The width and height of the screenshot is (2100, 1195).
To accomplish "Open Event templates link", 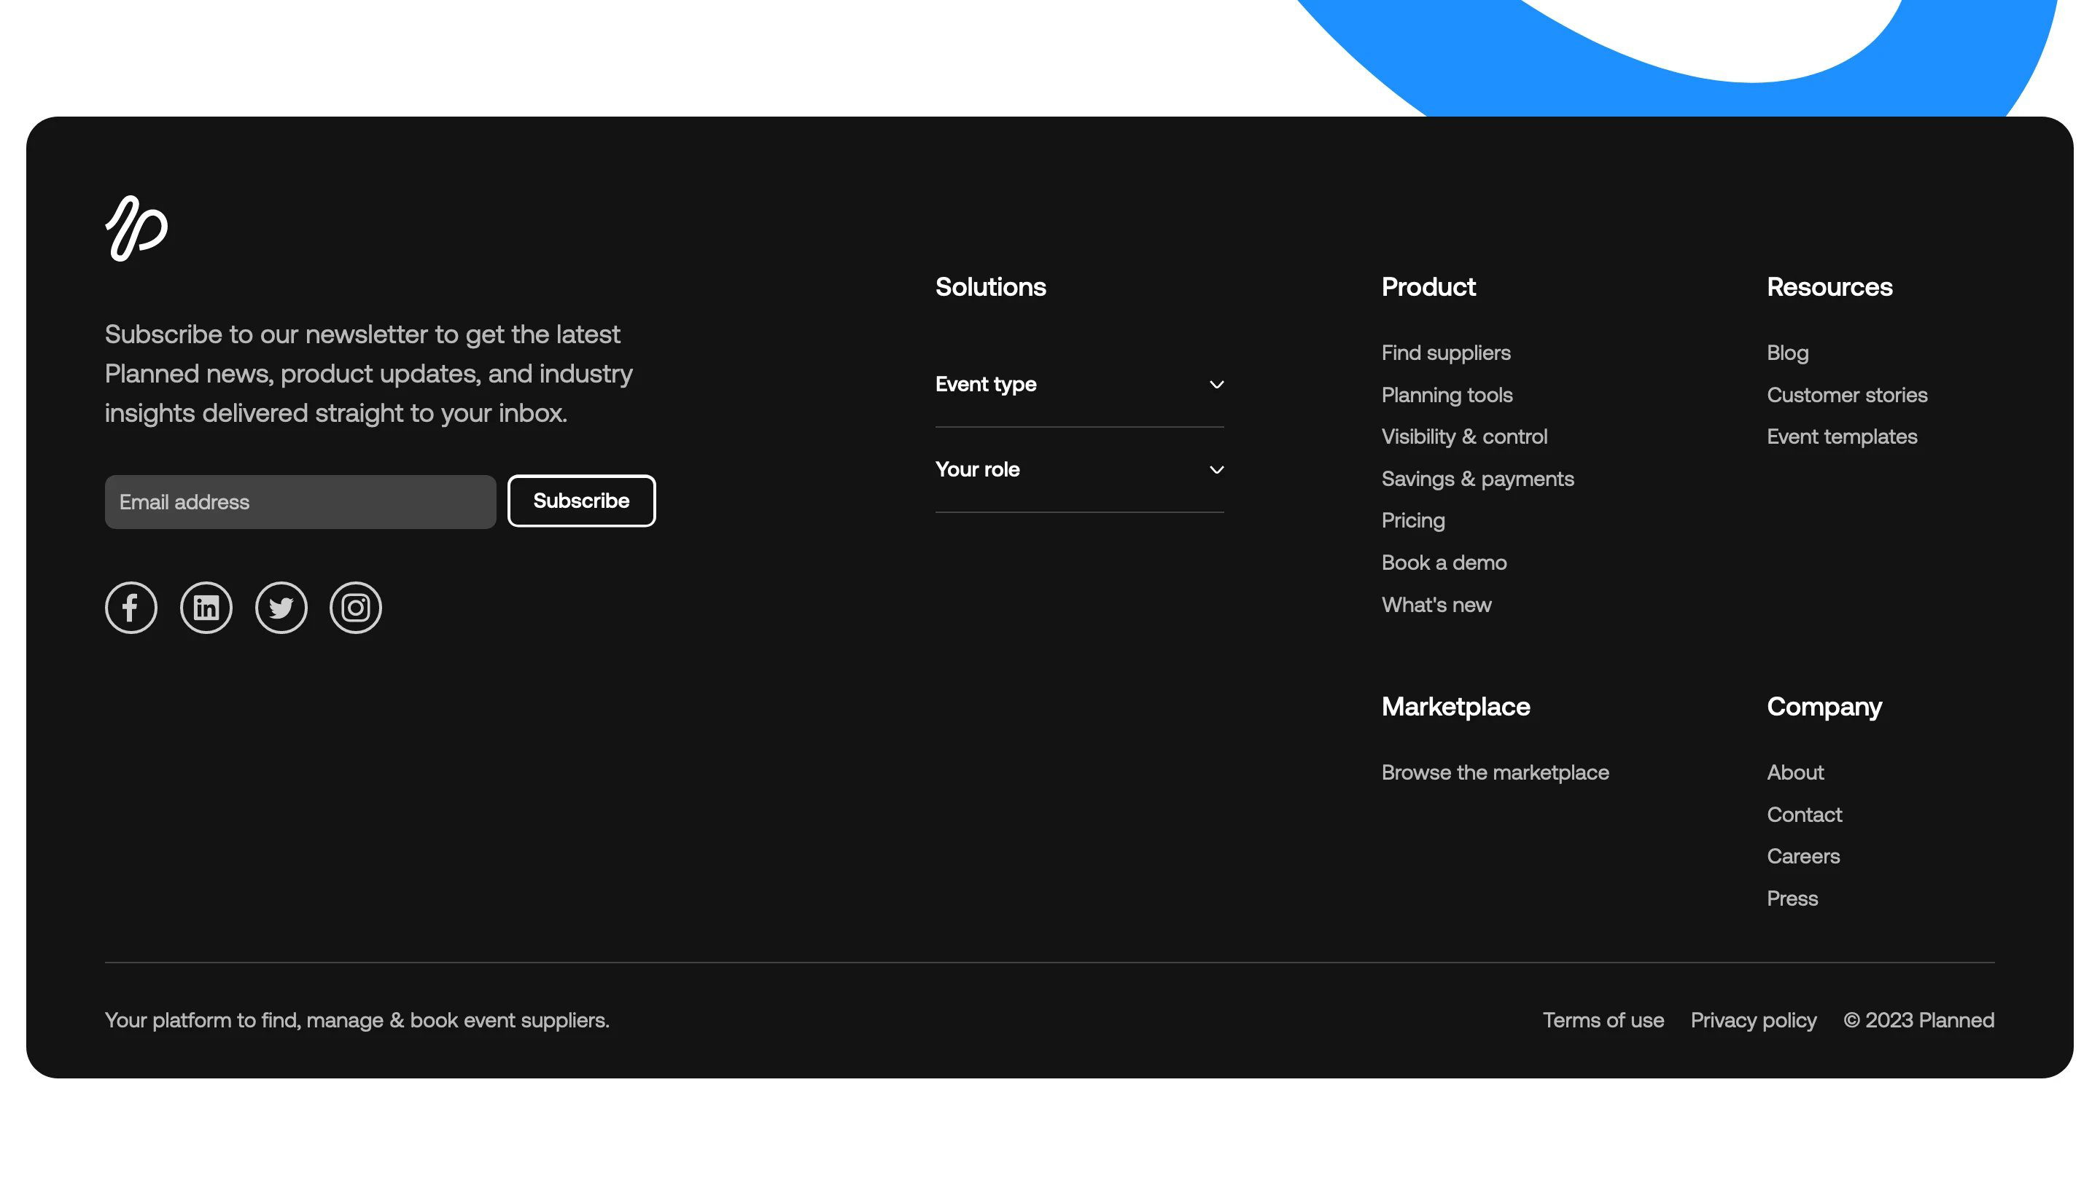I will [x=1841, y=436].
